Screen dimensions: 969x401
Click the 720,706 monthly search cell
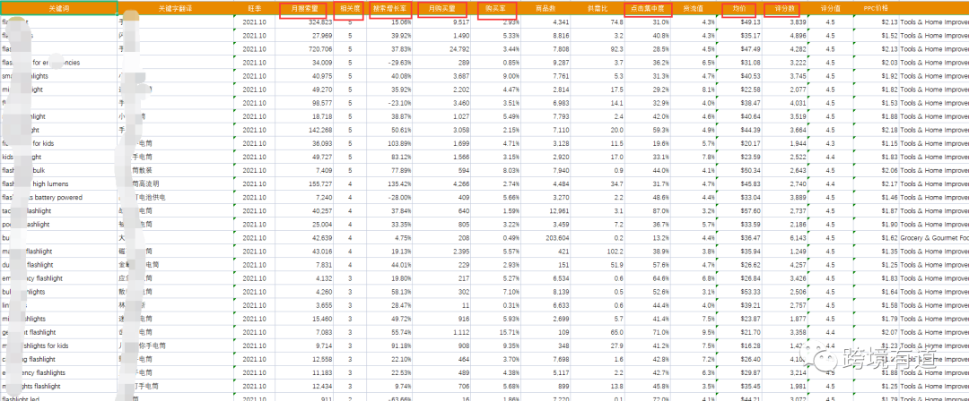[304, 49]
